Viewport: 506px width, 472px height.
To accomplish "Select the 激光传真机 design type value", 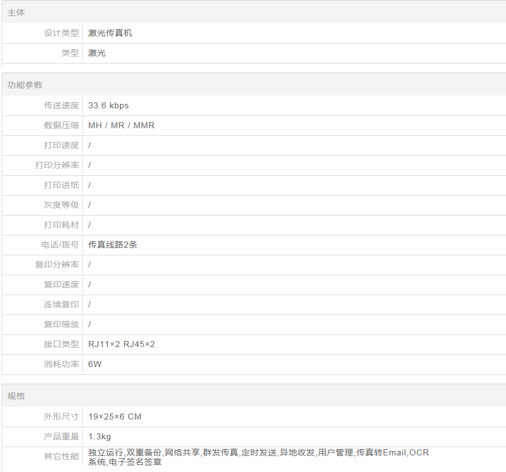I will coord(110,33).
